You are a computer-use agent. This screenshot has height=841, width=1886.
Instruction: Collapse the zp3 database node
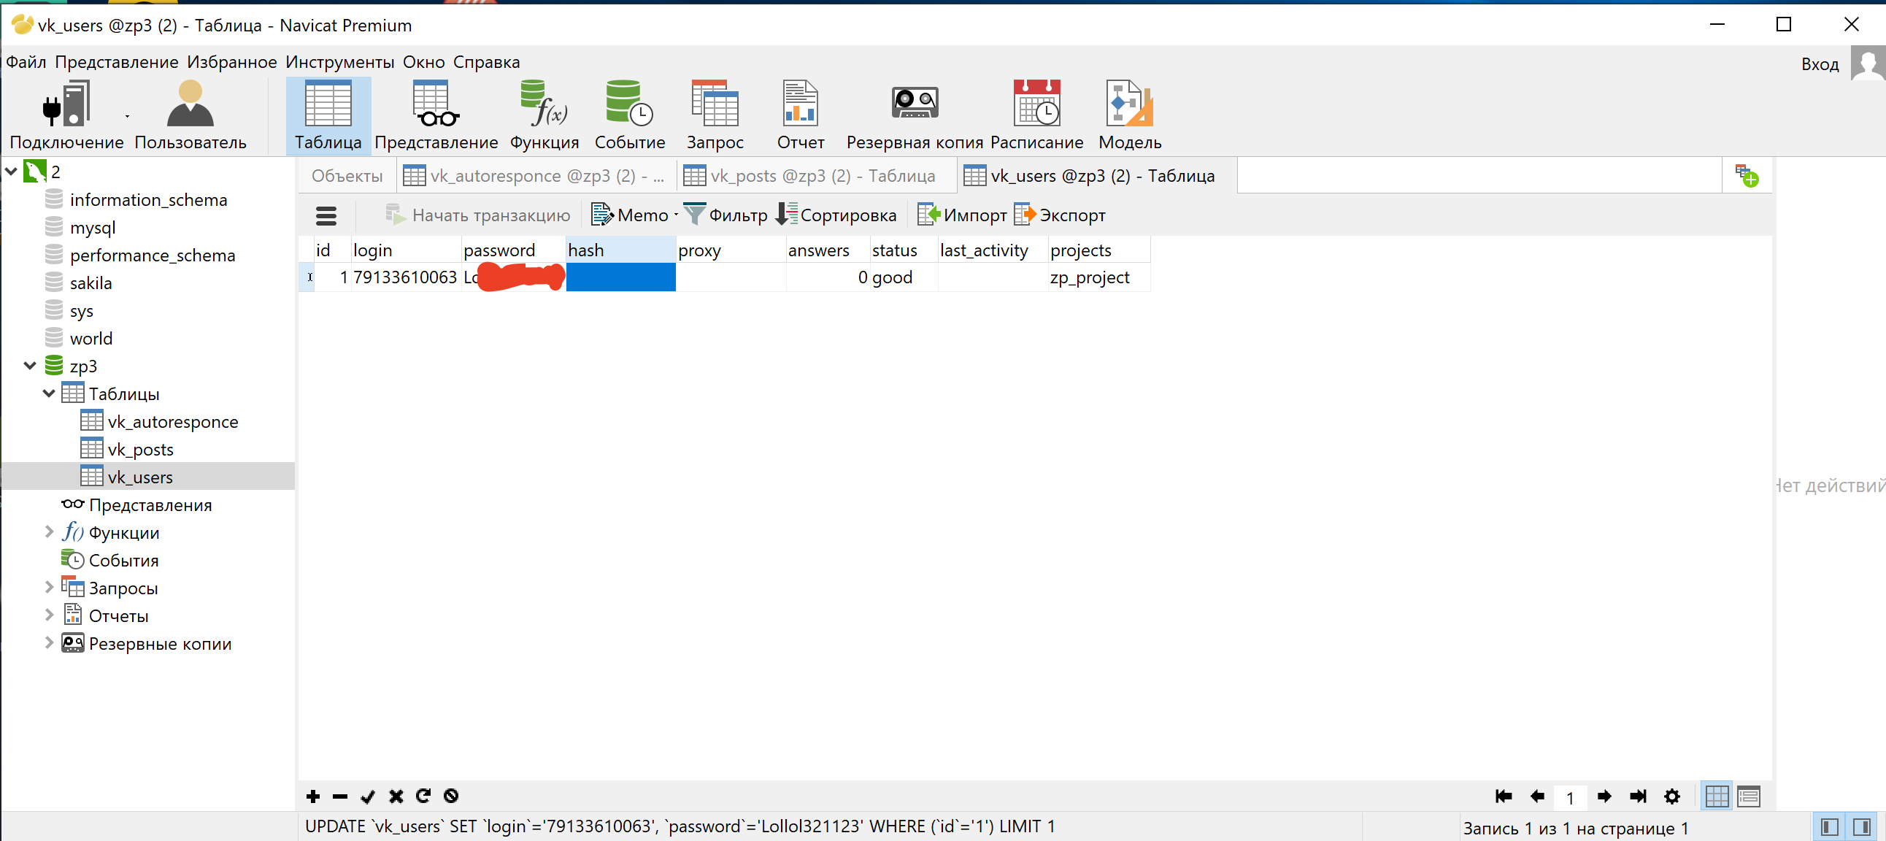tap(30, 366)
